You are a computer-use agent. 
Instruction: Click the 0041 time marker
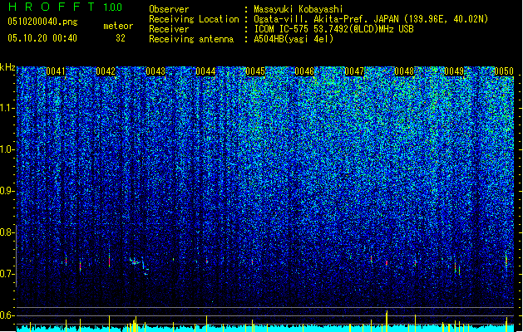[x=56, y=71]
